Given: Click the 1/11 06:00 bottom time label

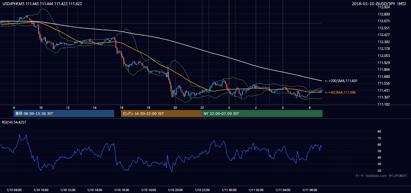Looking at the screenshot, I should [309, 190].
